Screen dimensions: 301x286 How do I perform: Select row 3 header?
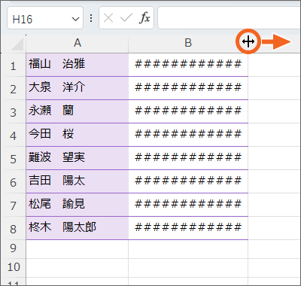tap(13, 111)
